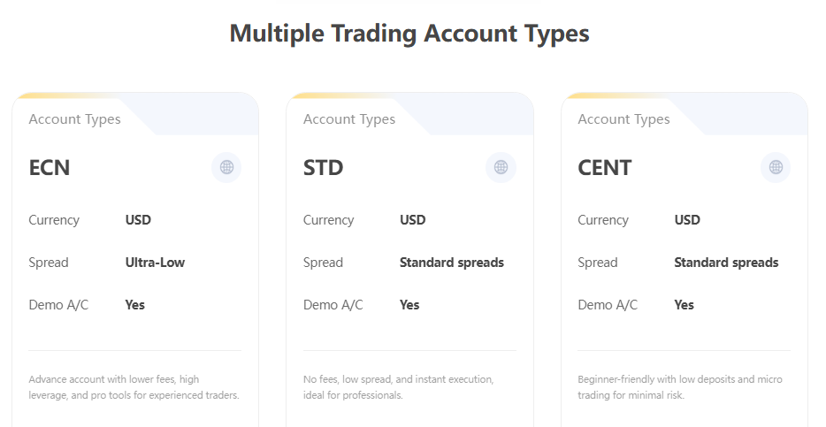Select the ECN account title
826x427 pixels.
50,168
